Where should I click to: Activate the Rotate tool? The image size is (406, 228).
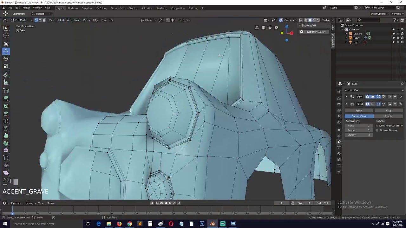pos(6,59)
